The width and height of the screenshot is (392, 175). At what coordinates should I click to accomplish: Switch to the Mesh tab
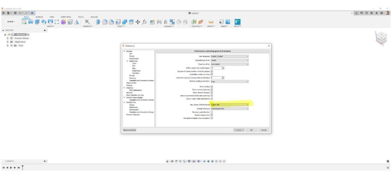[52, 17]
